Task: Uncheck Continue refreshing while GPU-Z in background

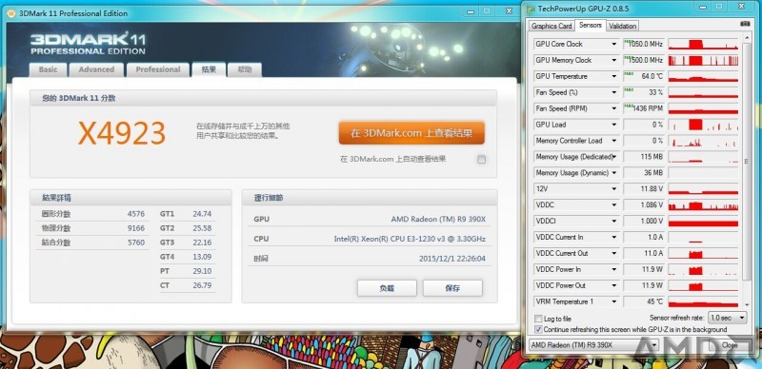Action: pos(538,329)
